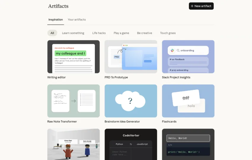The image size is (252, 160).
Task: Choose the Be creative filter
Action: pyautogui.click(x=144, y=33)
